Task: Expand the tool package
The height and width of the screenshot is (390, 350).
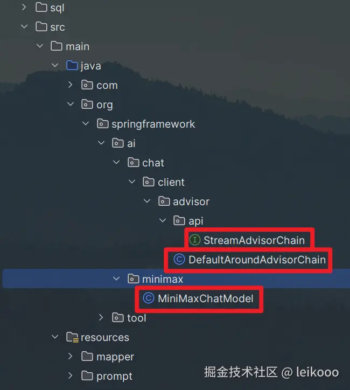Action: (x=101, y=317)
